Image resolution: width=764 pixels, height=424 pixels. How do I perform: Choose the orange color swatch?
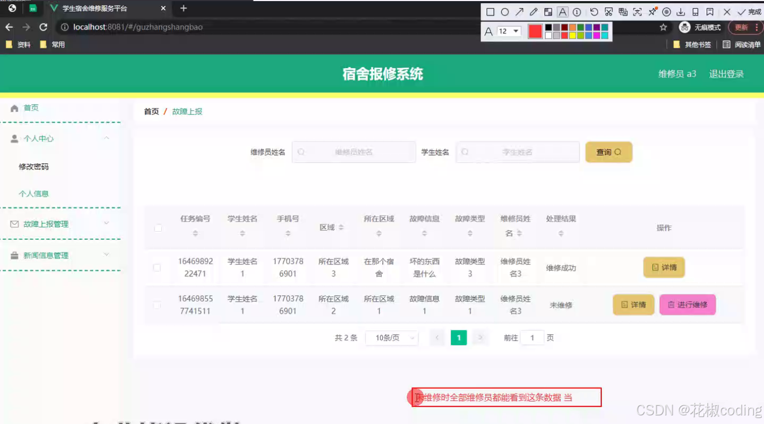[573, 27]
